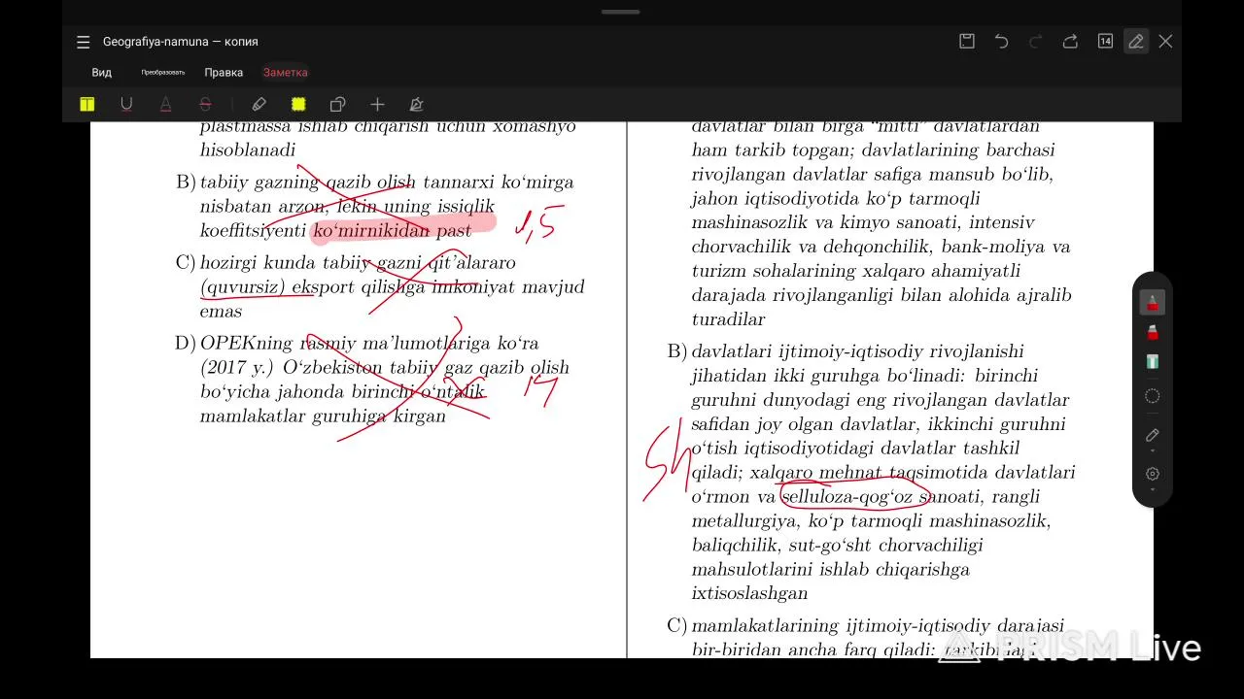Select the strikethrough annotation tool
The height and width of the screenshot is (699, 1244).
pos(205,104)
